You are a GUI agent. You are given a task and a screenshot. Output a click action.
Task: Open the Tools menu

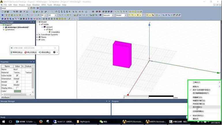[x=50, y=5]
